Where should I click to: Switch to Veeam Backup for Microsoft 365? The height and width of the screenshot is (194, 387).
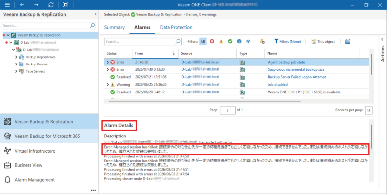click(x=49, y=136)
